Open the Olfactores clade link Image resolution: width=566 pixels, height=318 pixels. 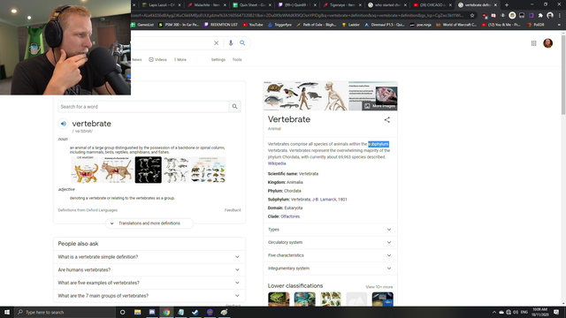tap(290, 216)
